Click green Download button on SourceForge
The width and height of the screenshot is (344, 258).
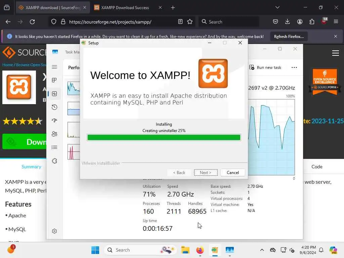click(x=24, y=142)
